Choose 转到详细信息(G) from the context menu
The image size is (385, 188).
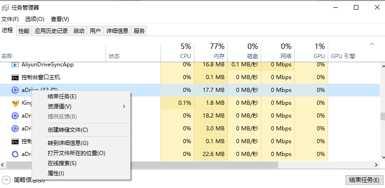tap(67, 143)
